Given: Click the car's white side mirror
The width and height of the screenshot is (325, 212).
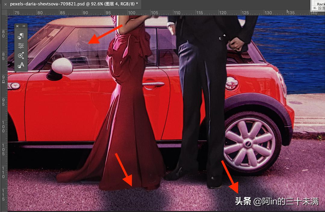Looking at the screenshot, I should click(x=62, y=66).
